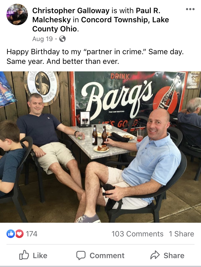Click the globe public-privacy icon
The height and width of the screenshot is (267, 201).
(62, 39)
